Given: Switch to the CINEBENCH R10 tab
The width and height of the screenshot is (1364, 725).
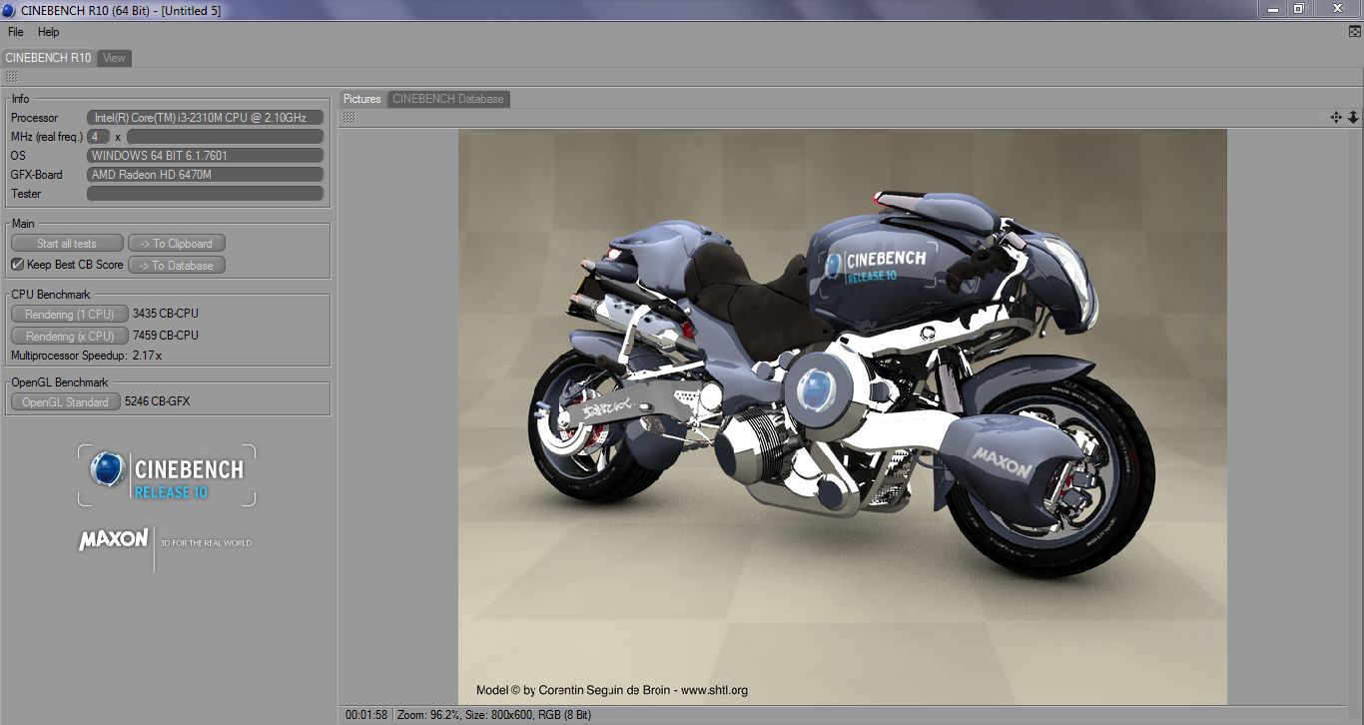Looking at the screenshot, I should [x=48, y=58].
